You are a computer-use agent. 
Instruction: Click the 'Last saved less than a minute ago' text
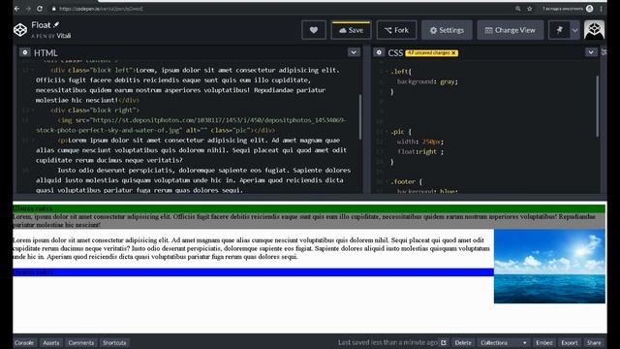click(387, 342)
